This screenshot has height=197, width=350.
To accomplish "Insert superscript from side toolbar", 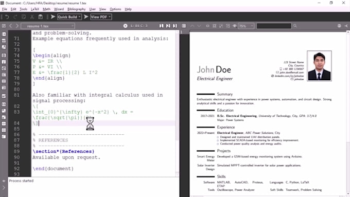I will 4,117.
